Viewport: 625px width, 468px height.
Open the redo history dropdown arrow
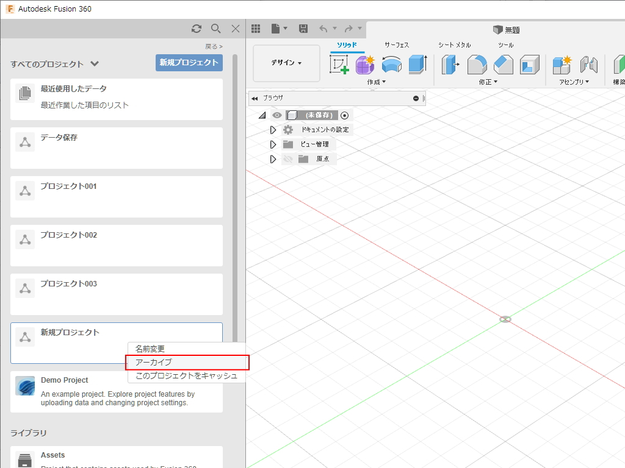[359, 28]
